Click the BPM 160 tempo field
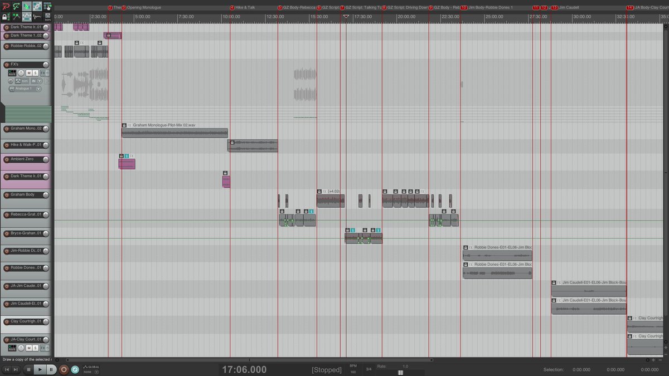The image size is (669, 376). pos(353,372)
